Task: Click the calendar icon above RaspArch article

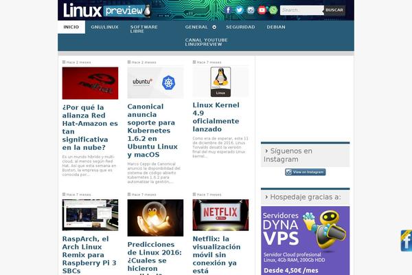Action: pos(64,194)
